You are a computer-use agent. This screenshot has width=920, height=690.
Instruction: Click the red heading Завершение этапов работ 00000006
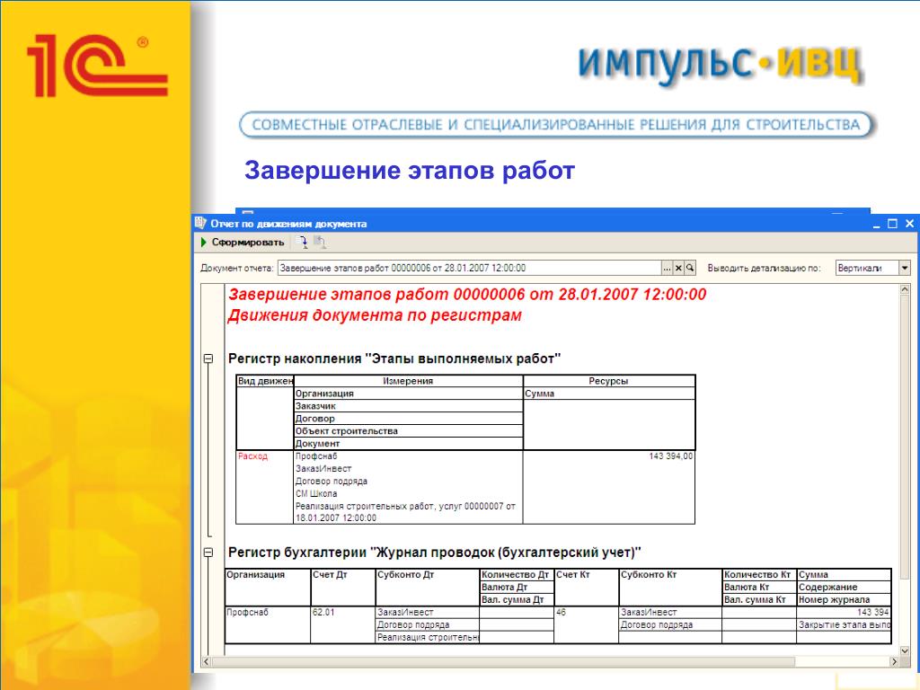click(x=467, y=294)
